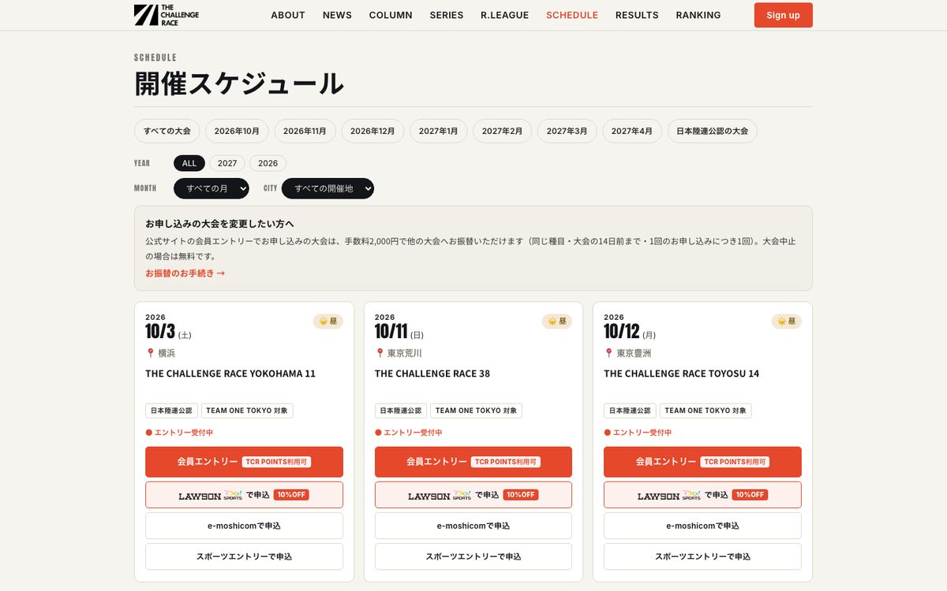Viewport: 947px width, 591px height.
Task: Click エントリー受付中 status on the YOKOHAMA 11 card
Action: (179, 433)
